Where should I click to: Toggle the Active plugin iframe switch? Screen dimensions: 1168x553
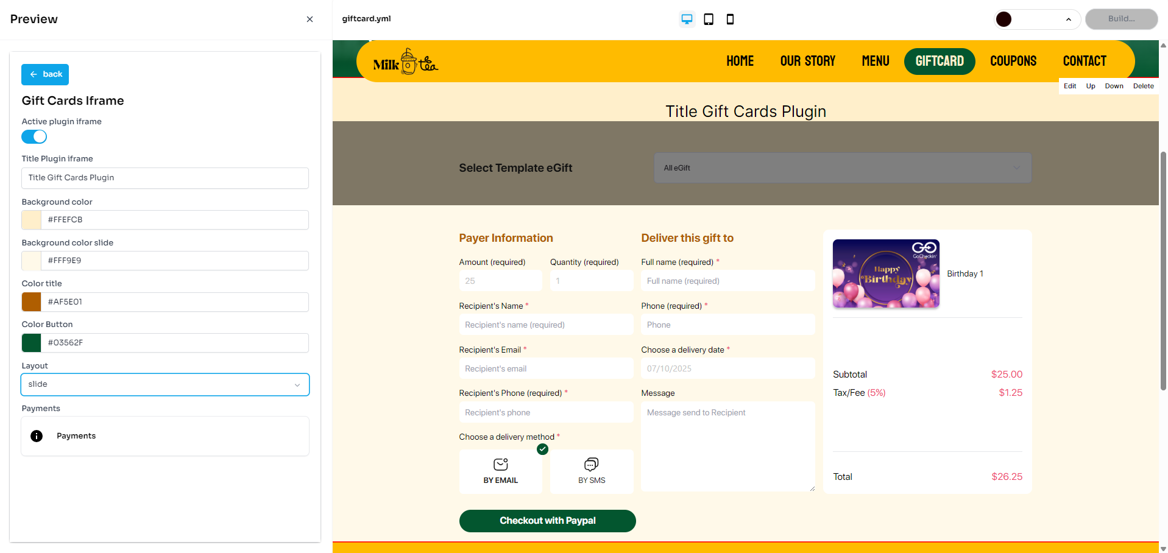point(34,137)
